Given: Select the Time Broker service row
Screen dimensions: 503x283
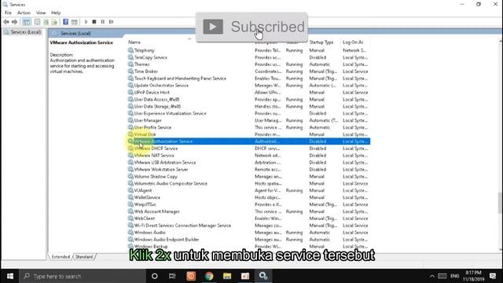Looking at the screenshot, I should pyautogui.click(x=248, y=72).
